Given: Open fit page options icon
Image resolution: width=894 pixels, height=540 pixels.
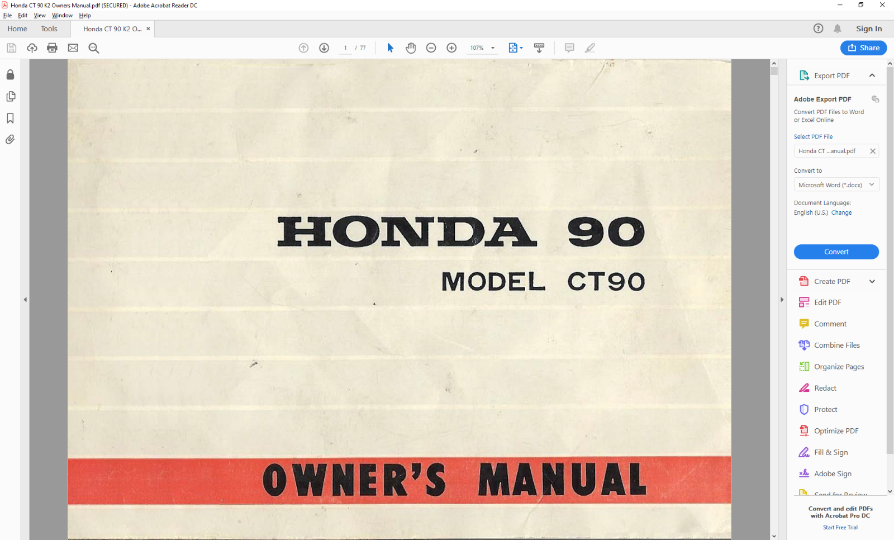Looking at the screenshot, I should (515, 48).
